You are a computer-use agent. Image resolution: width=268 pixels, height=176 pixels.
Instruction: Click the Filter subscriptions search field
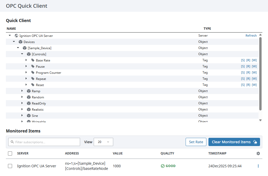(44, 142)
